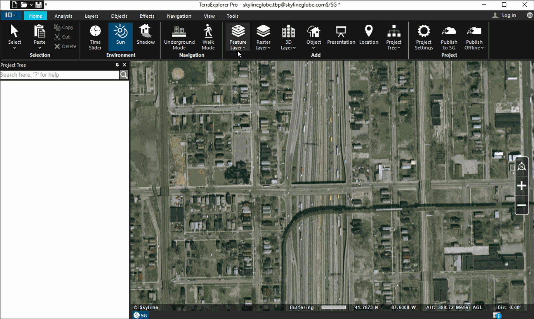Open the Navigation ribbon tab
The width and height of the screenshot is (534, 319).
tap(179, 16)
